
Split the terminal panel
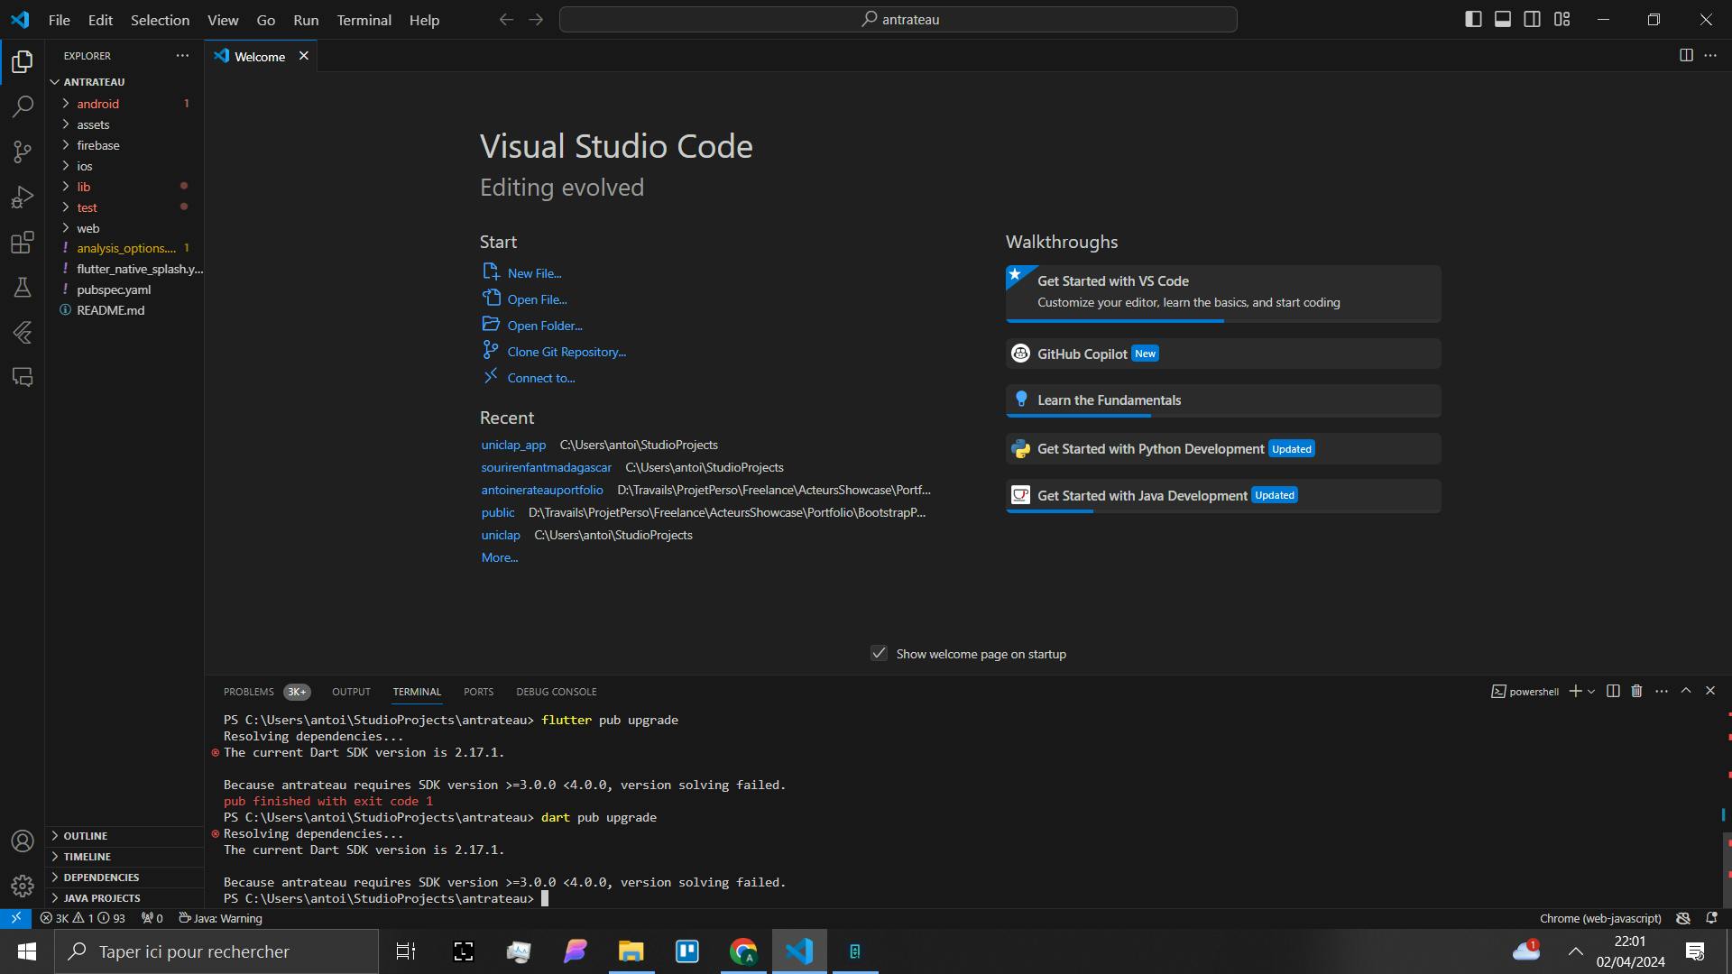point(1613,691)
